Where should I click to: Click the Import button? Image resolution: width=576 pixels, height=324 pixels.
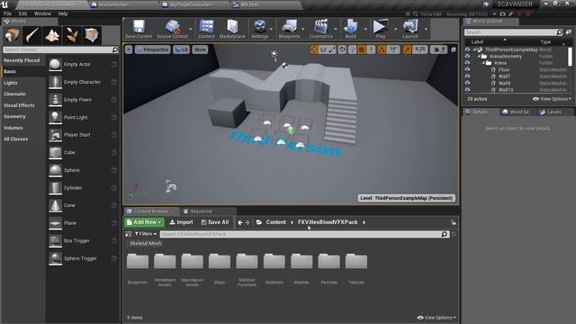click(181, 222)
